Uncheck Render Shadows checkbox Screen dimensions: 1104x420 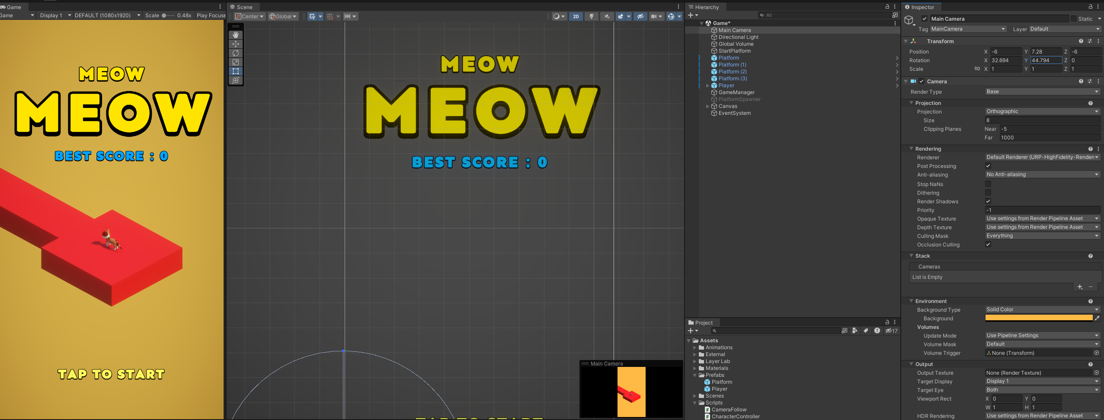(988, 201)
